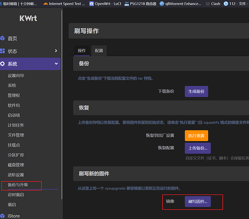Click the 备份 section heading

pos(84,64)
